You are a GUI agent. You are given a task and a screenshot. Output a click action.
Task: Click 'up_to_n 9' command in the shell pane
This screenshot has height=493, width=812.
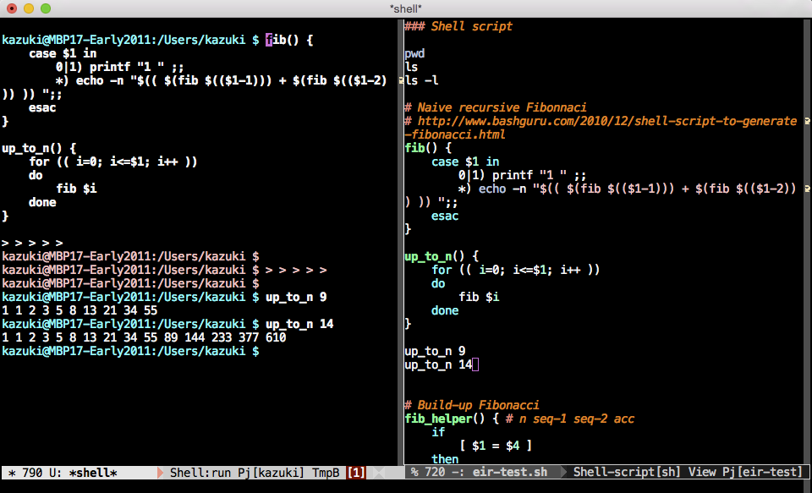296,297
